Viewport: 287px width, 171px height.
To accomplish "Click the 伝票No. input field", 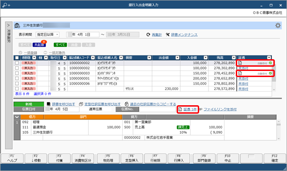I will coord(157,109).
